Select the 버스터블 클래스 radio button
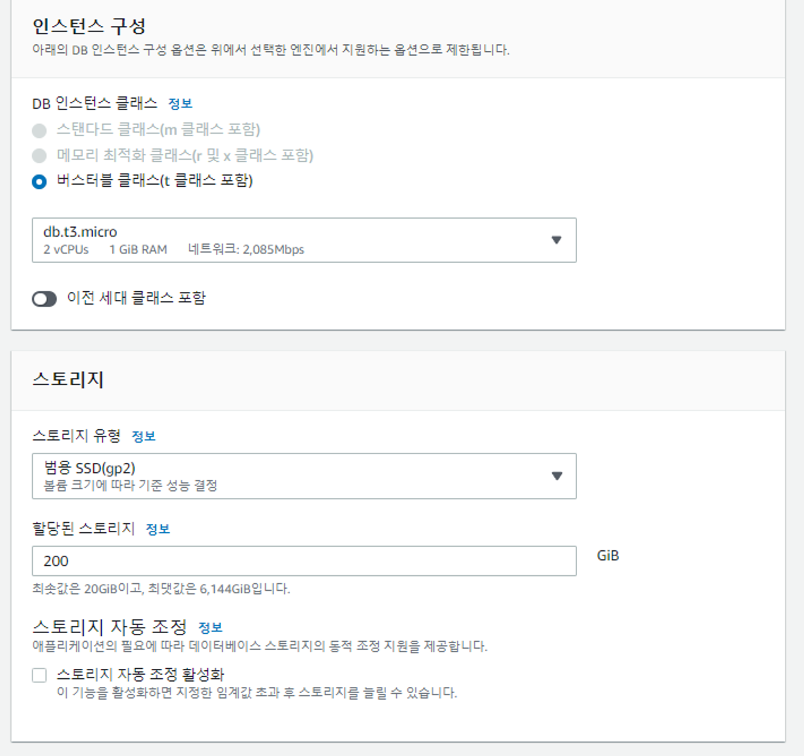Screen dimensions: 804x756 pos(39,182)
